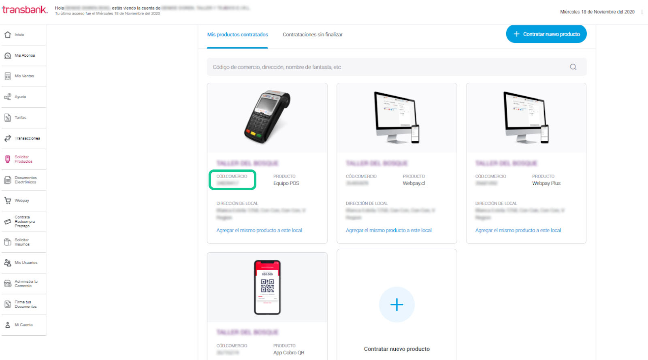Select the App Cobro QR phone image

pos(267,287)
